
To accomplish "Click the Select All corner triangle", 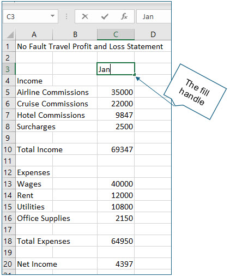I will [x=10, y=35].
